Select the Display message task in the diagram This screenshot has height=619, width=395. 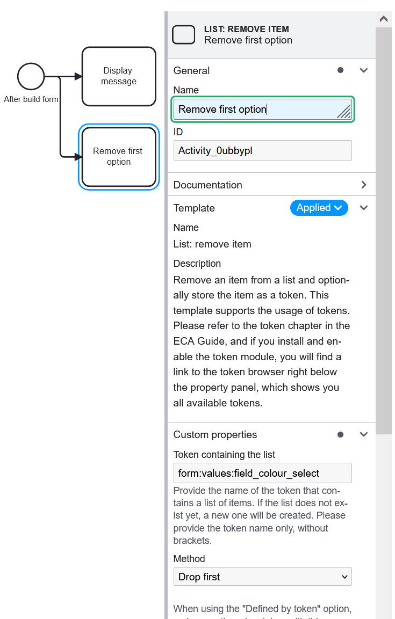[118, 76]
